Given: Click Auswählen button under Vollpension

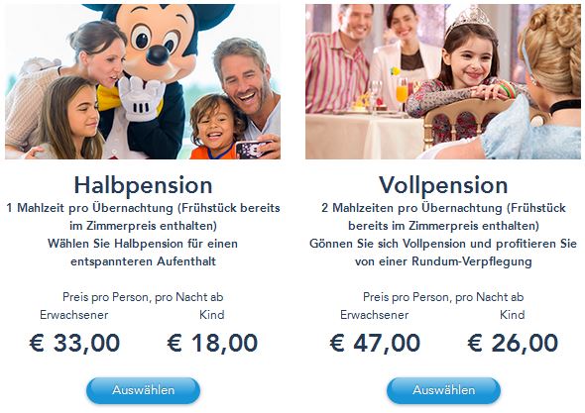Looking at the screenshot, I should click(443, 390).
